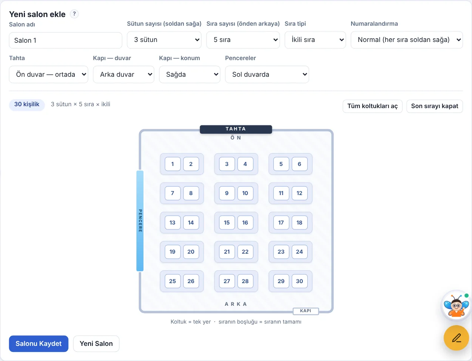Image resolution: width=472 pixels, height=361 pixels.
Task: Click the KAPI door marker
Action: point(306,311)
